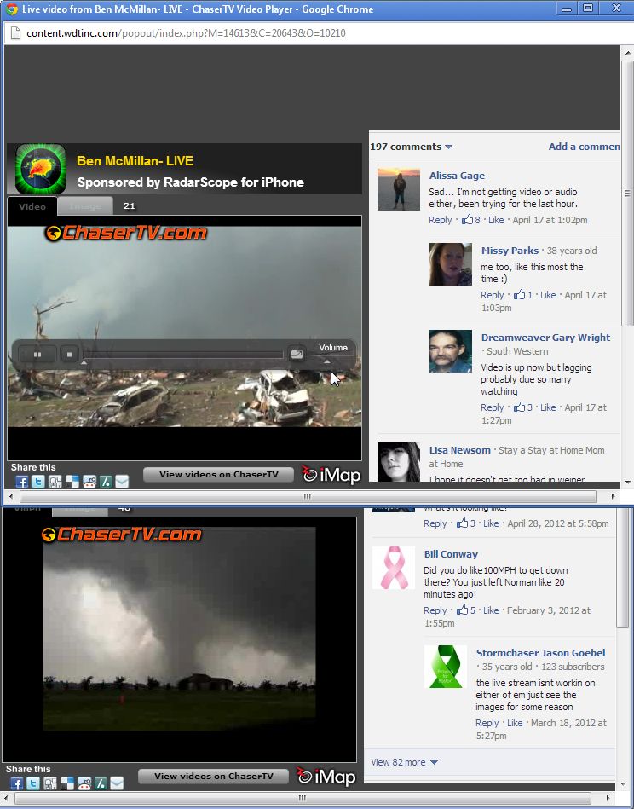Share on Digg in the bottom window

coord(50,783)
